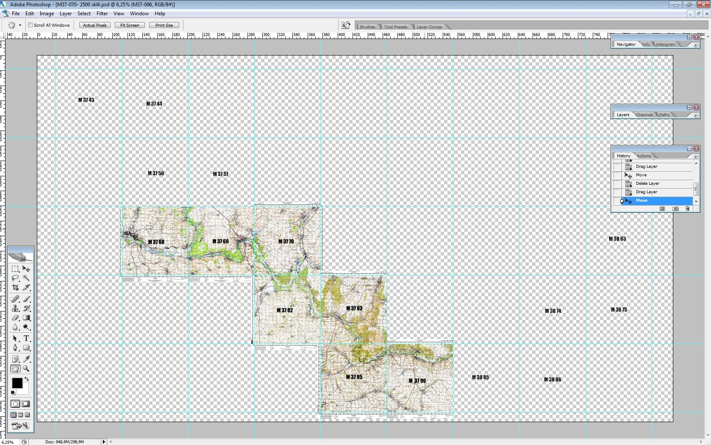This screenshot has height=445, width=711.
Task: Select the Rectangular Marquee tool
Action: 15,269
